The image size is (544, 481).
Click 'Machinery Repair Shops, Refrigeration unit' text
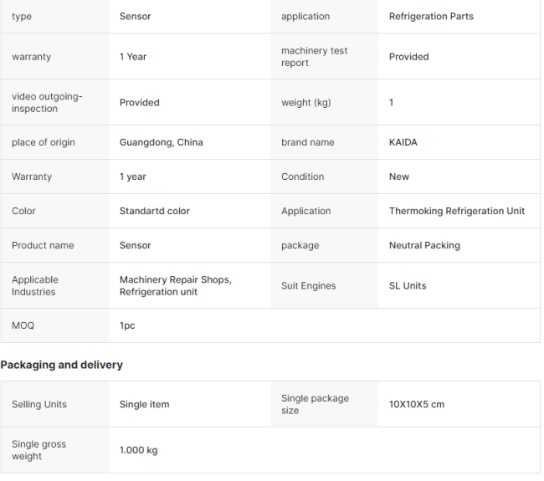175,286
